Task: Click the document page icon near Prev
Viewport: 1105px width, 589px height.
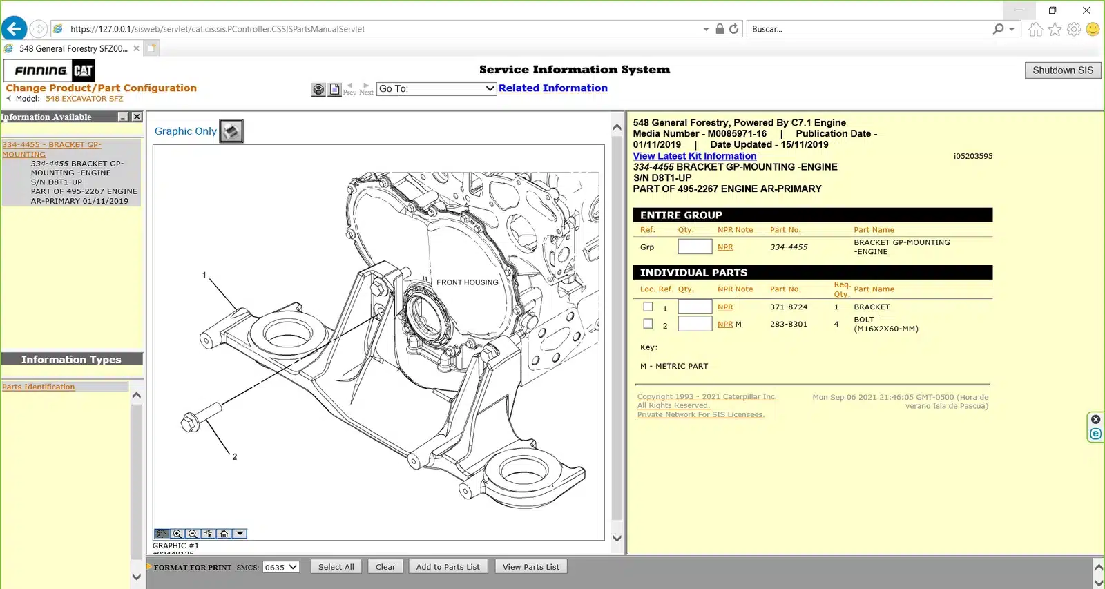Action: (335, 89)
